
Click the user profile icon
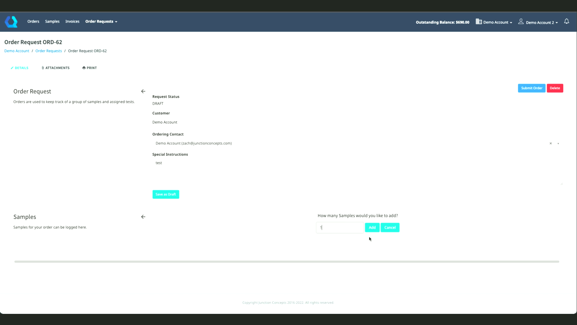pos(521,22)
